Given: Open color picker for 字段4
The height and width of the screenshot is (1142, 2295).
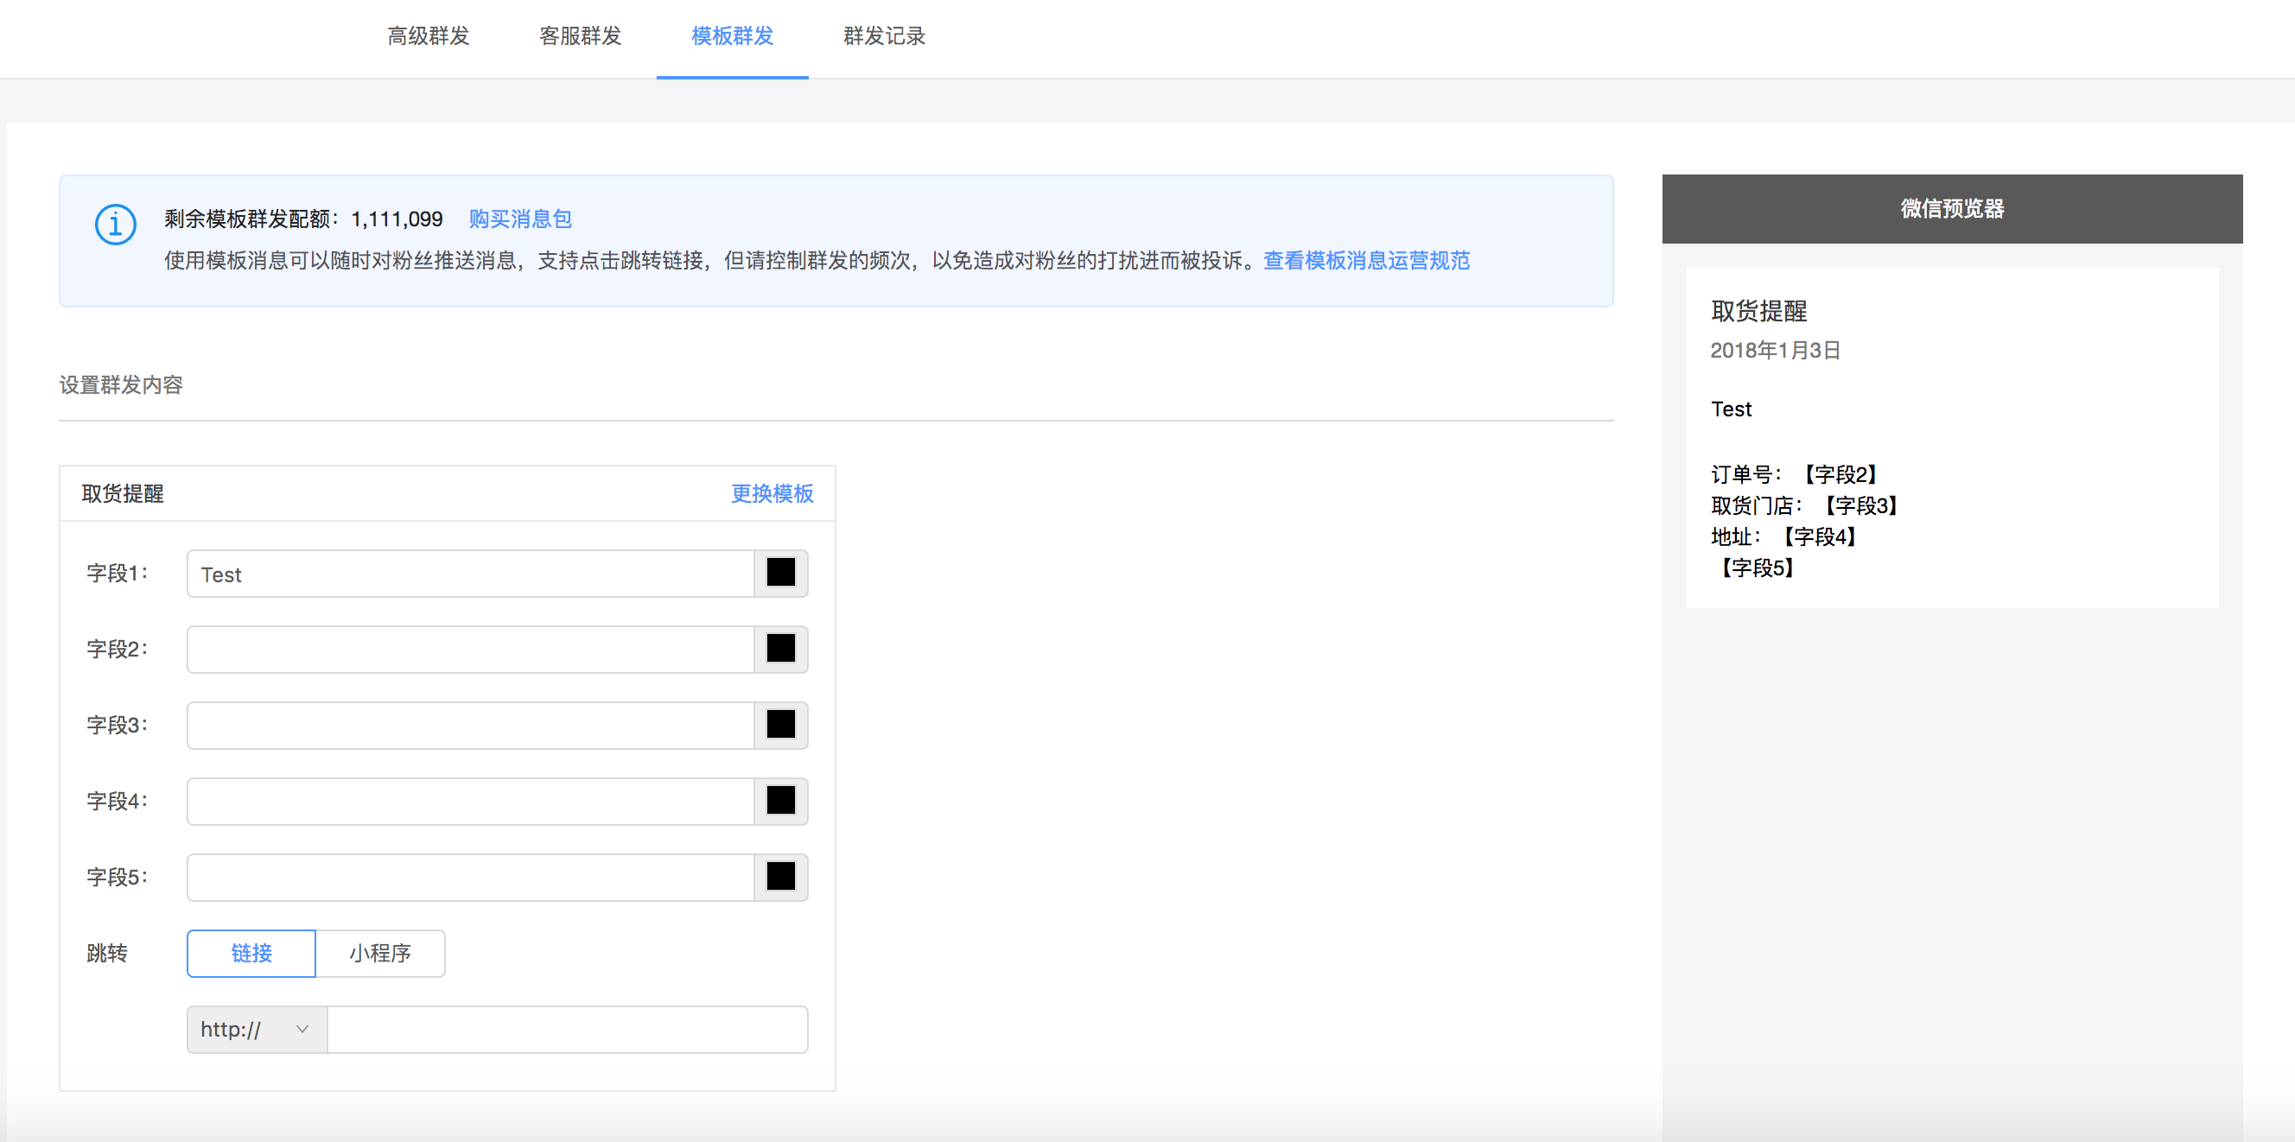Looking at the screenshot, I should pos(780,801).
